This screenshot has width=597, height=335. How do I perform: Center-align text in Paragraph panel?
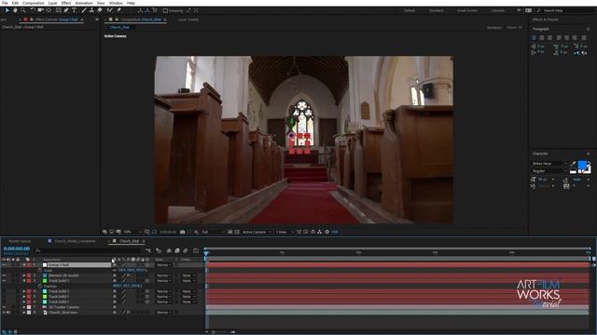[542, 37]
